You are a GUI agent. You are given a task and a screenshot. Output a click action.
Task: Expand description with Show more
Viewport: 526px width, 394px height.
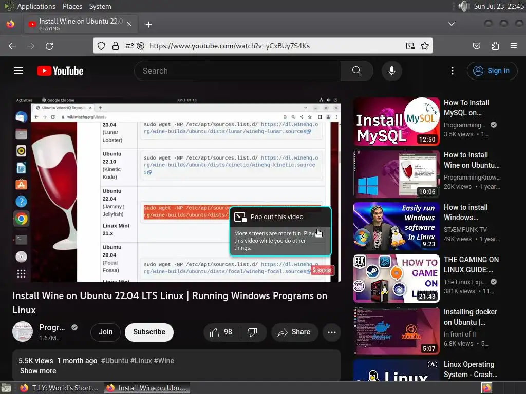(x=38, y=371)
